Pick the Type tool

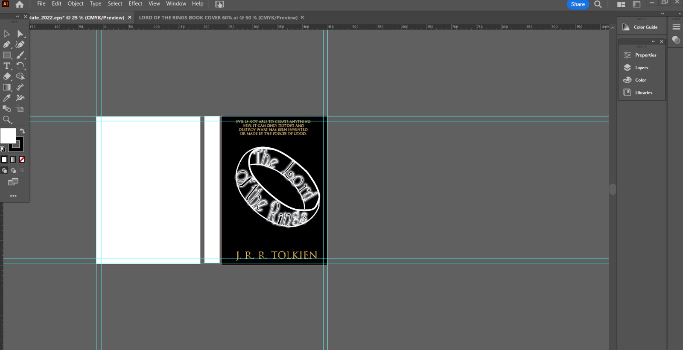(x=7, y=66)
